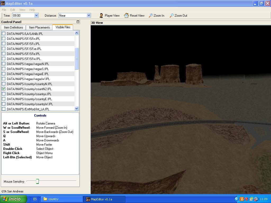Click the Player View button label
Image resolution: width=271 pixels, height=203 pixels.
112,16
